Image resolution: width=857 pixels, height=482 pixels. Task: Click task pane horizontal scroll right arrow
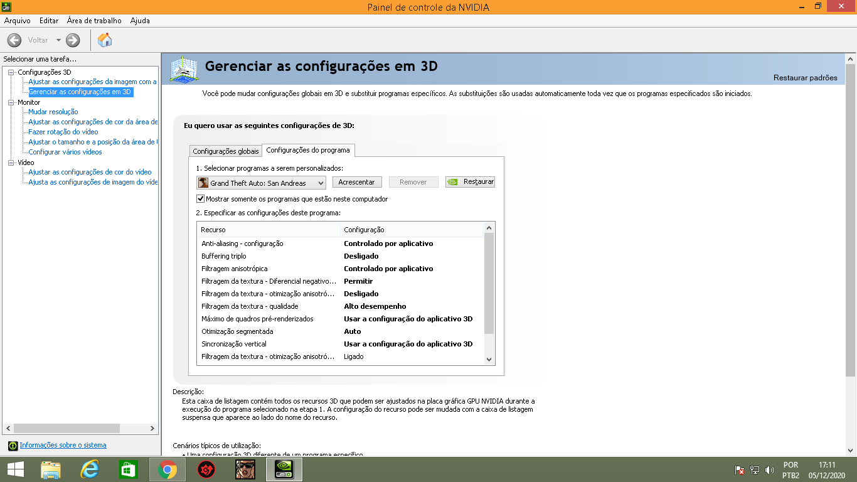point(152,429)
